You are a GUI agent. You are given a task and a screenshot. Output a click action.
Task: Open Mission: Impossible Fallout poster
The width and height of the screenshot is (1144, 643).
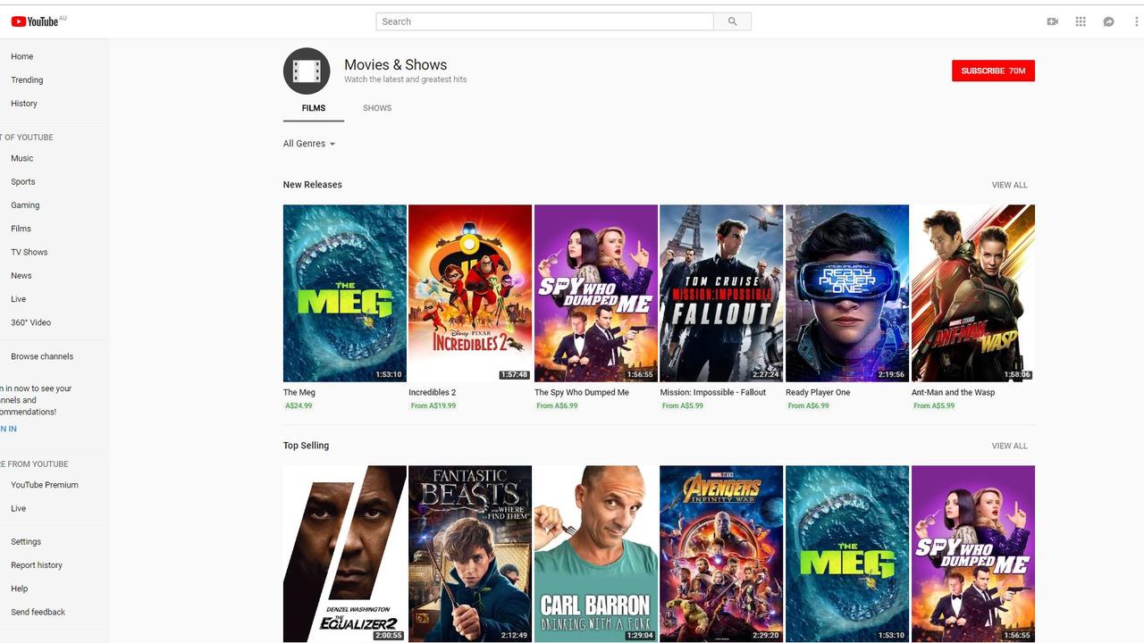tap(721, 293)
